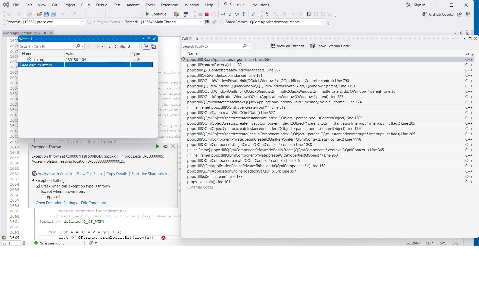Click the Copy Details link

point(117,174)
